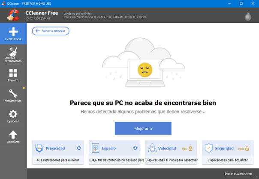This screenshot has height=179, width=259.
Task: Click '0 aplicaciones al inicio para desactivar'
Action: pos(172,160)
